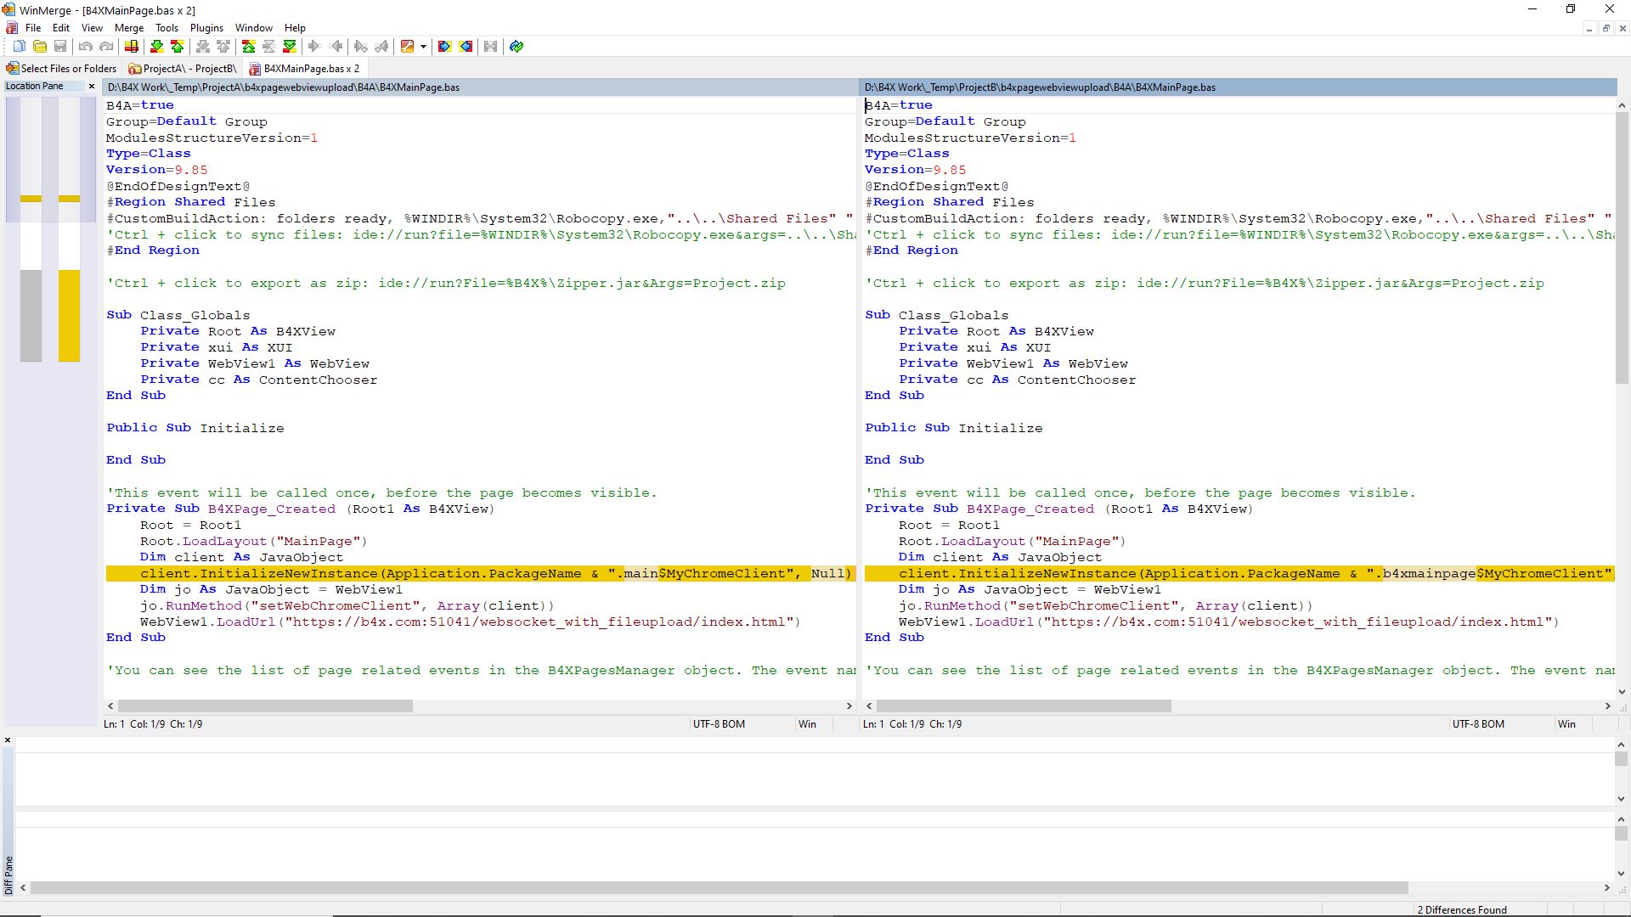The width and height of the screenshot is (1631, 917).
Task: Click the Open folder toolbar icon
Action: [39, 47]
